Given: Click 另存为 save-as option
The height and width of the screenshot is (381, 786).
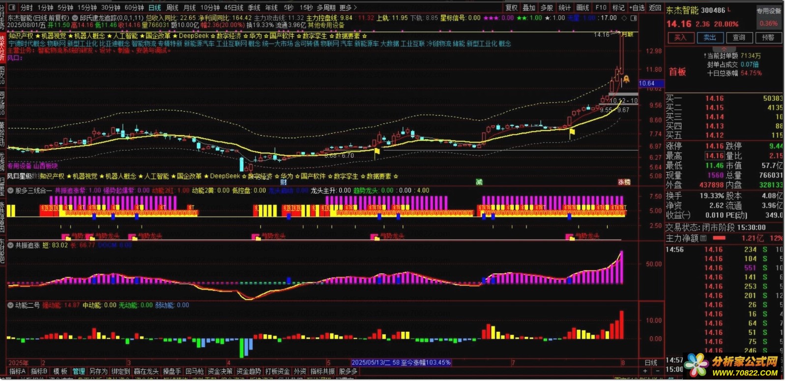Looking at the screenshot, I should point(98,371).
